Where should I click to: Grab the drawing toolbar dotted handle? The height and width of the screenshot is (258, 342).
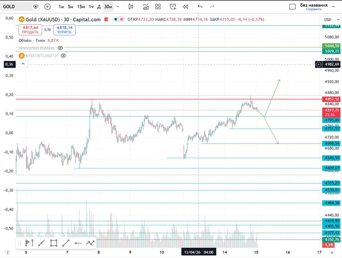point(19,243)
